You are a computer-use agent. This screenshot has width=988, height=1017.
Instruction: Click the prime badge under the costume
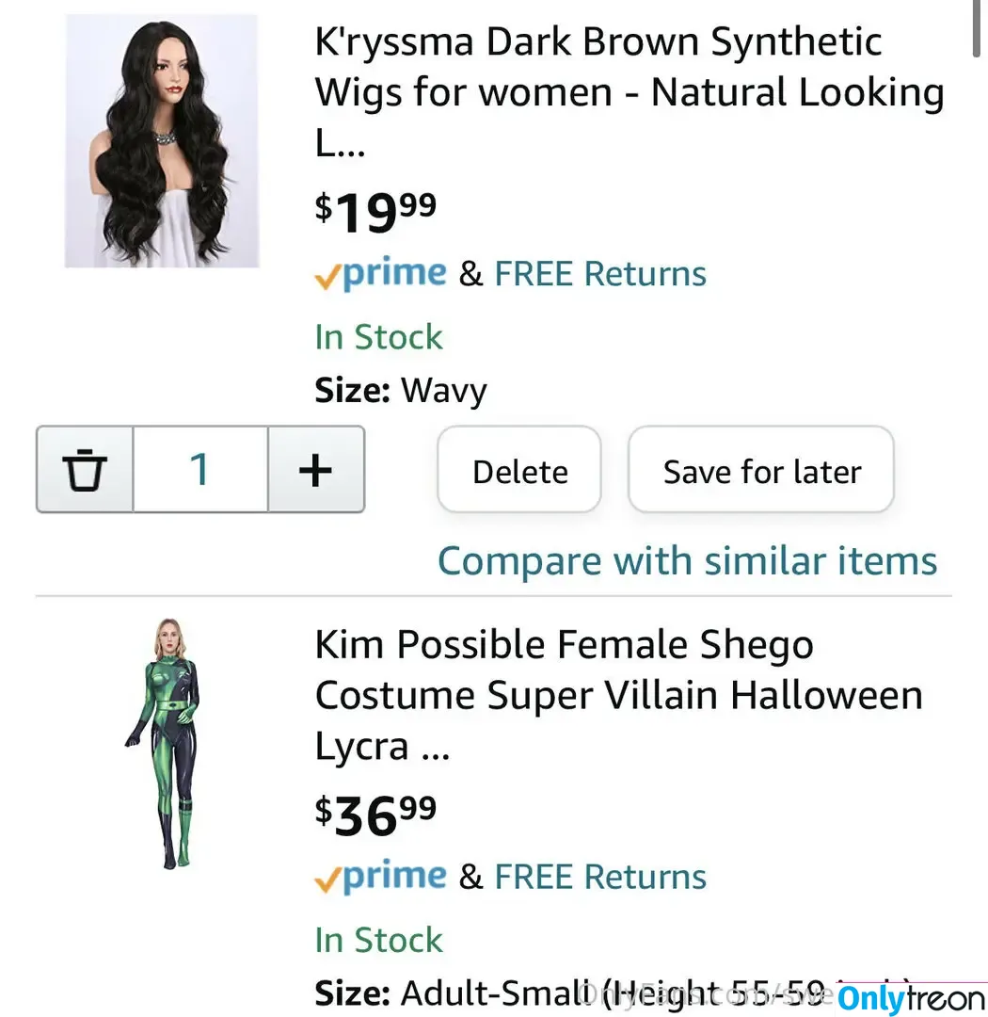381,877
